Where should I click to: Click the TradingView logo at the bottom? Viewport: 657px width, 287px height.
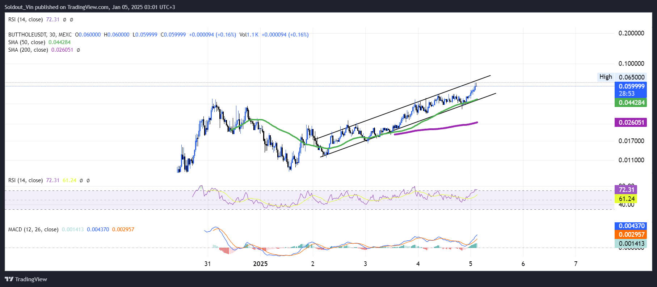pos(26,279)
